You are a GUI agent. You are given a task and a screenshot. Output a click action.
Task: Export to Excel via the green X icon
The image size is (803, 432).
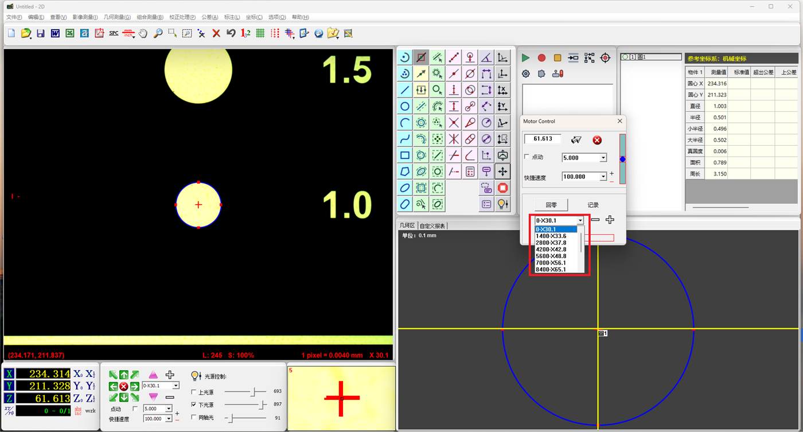click(69, 33)
